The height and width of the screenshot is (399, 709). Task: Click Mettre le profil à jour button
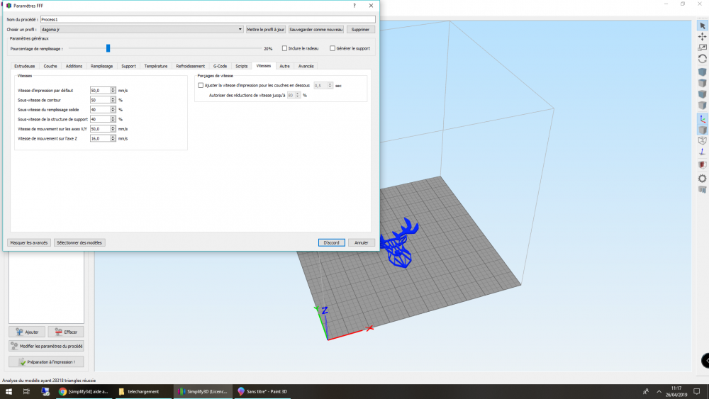[265, 29]
